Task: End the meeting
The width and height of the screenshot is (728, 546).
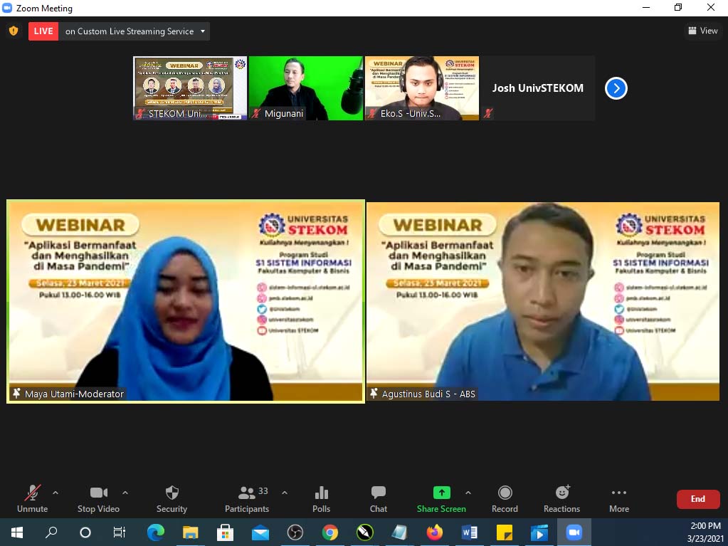Action: [x=698, y=499]
